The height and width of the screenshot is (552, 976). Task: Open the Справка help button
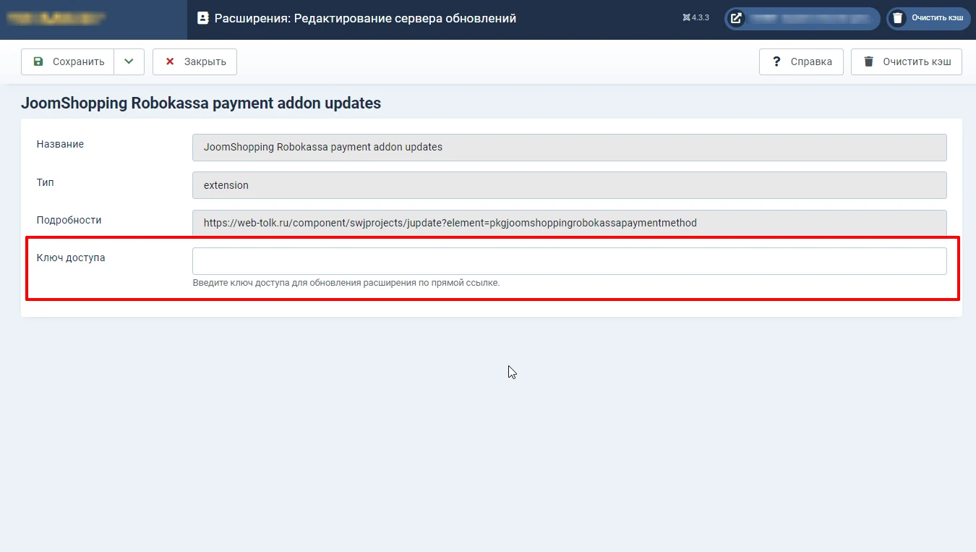[x=801, y=61]
